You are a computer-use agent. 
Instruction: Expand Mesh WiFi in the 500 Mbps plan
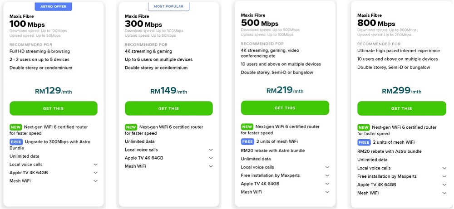coord(327,192)
